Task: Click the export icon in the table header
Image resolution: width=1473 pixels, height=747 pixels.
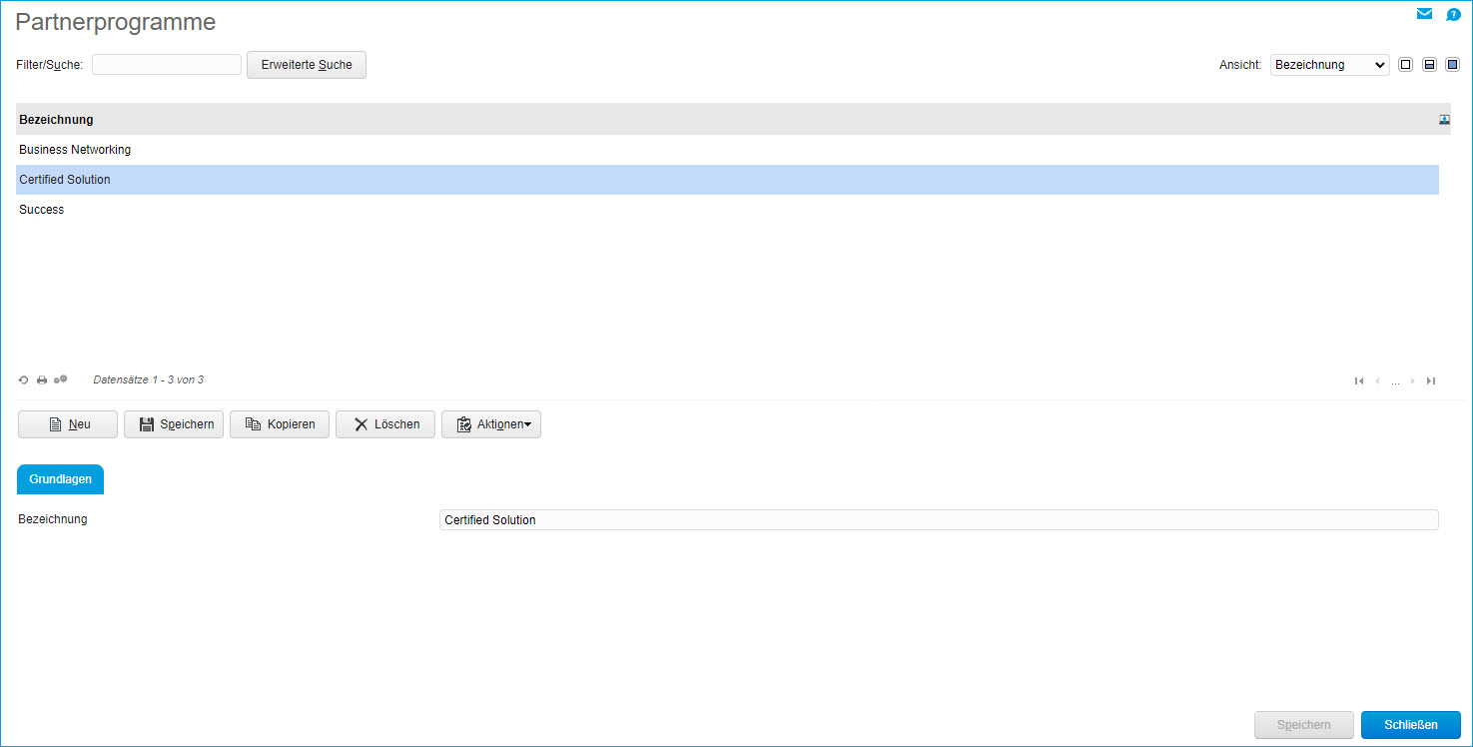Action: pyautogui.click(x=1444, y=119)
